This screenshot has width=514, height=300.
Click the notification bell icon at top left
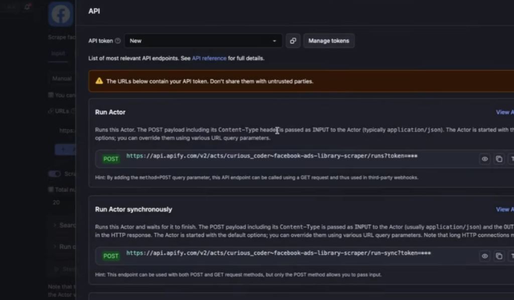click(x=27, y=7)
